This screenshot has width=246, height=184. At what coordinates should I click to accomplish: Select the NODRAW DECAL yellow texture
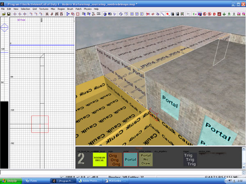(x=100, y=159)
